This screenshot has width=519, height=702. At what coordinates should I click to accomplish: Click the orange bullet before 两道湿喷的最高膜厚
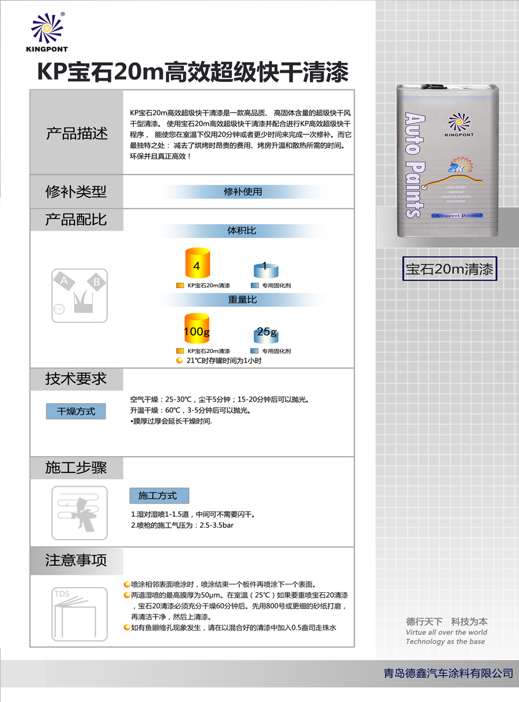127,595
